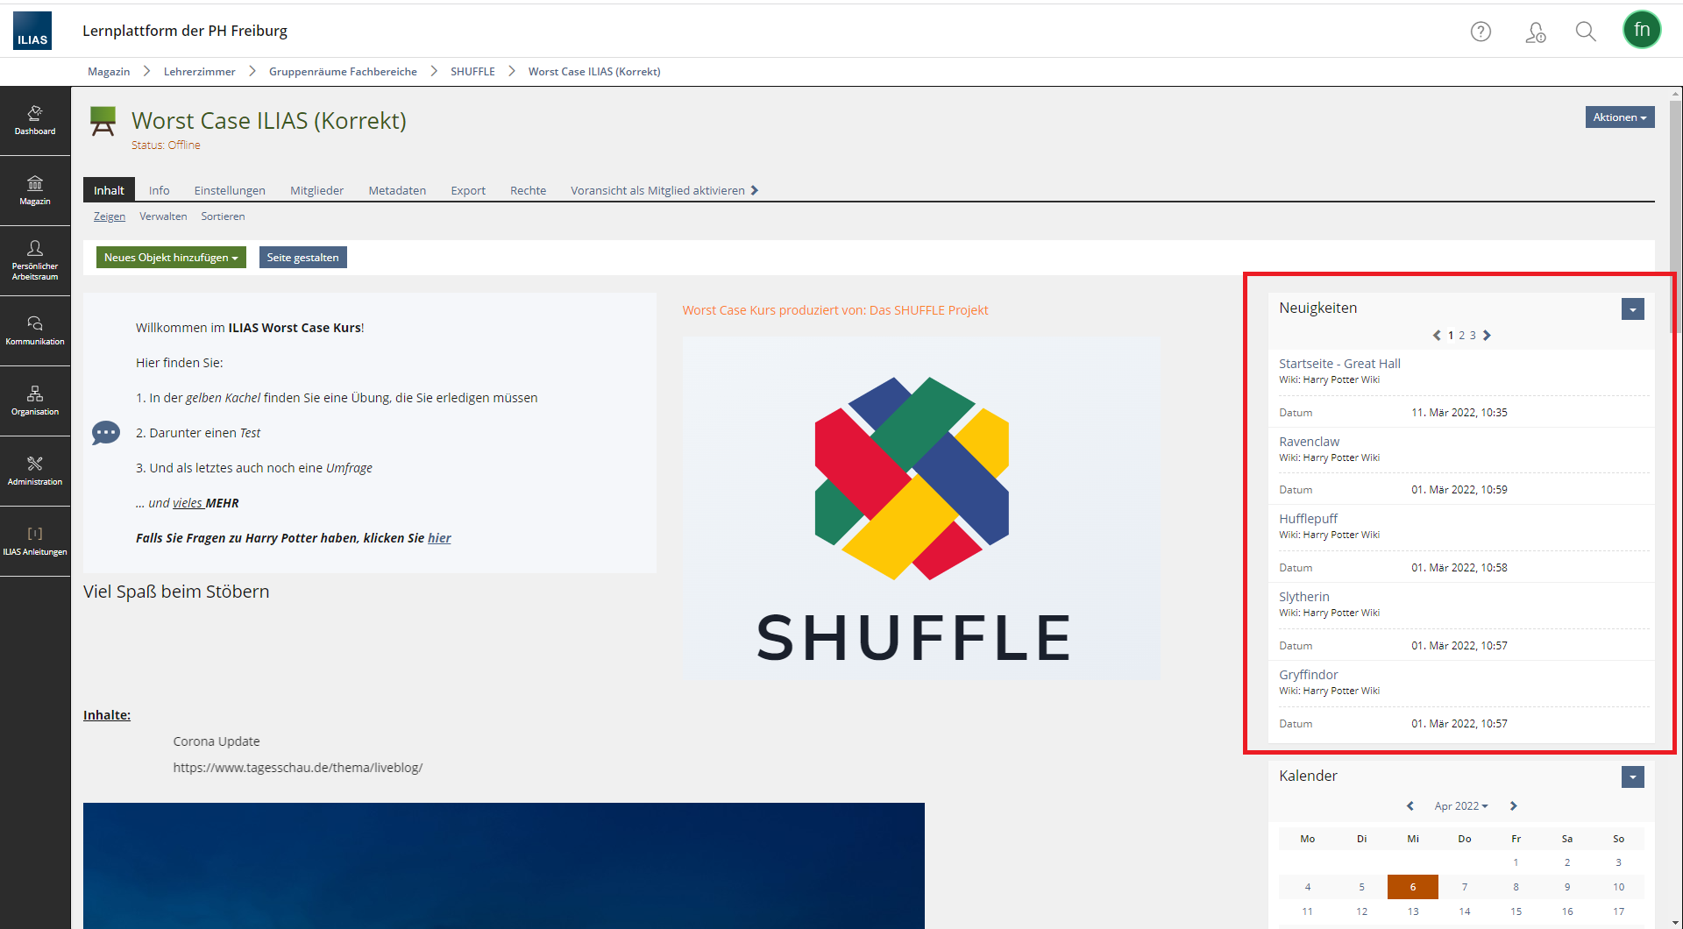Click the search magnifier icon

point(1585,32)
